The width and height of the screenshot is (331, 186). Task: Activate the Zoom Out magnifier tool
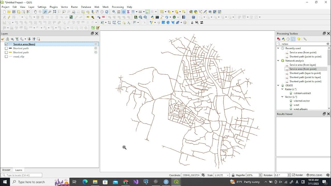tap(50, 12)
